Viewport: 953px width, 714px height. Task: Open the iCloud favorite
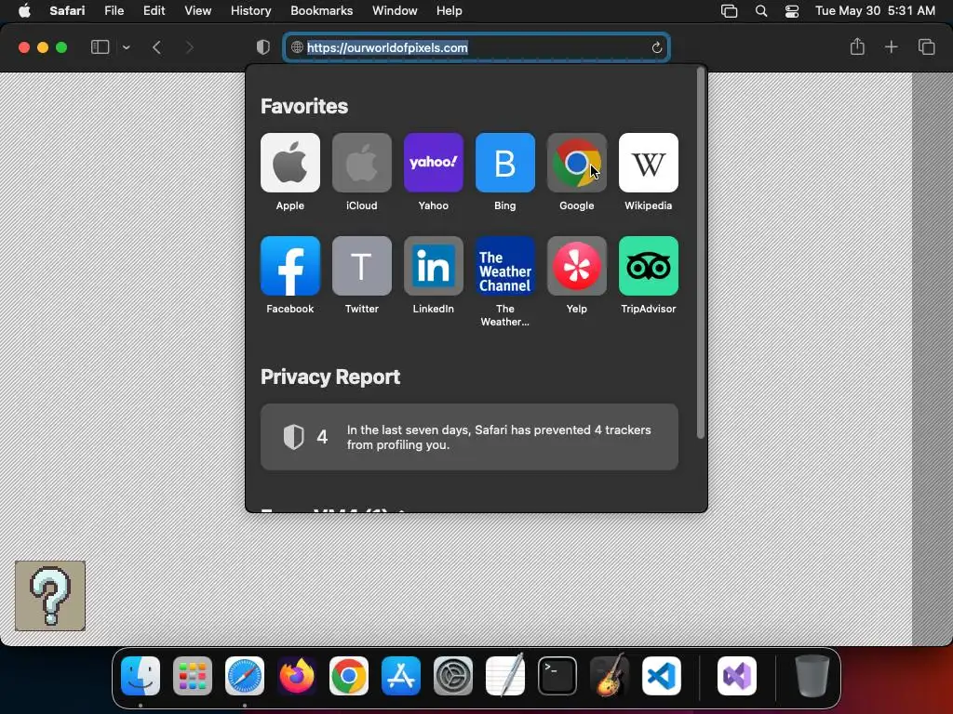(362, 163)
